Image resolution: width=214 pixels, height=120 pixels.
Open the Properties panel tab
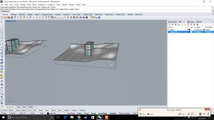click(173, 22)
